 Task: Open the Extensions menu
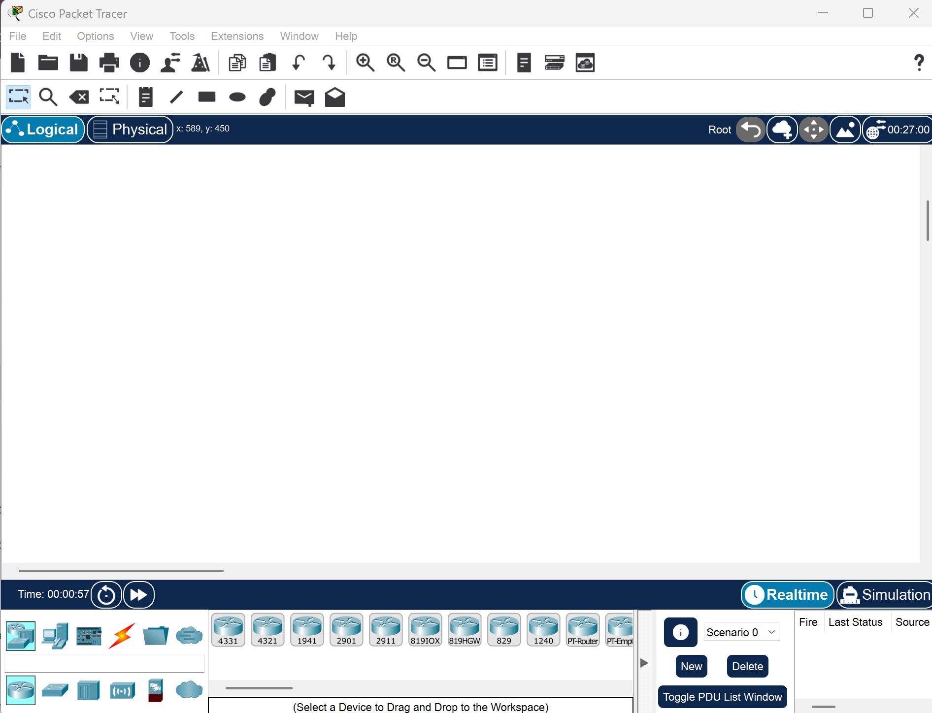click(237, 36)
